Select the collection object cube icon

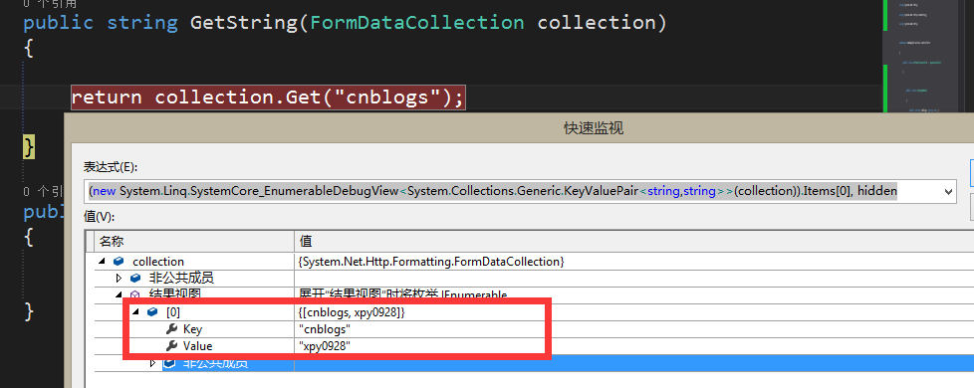point(119,262)
